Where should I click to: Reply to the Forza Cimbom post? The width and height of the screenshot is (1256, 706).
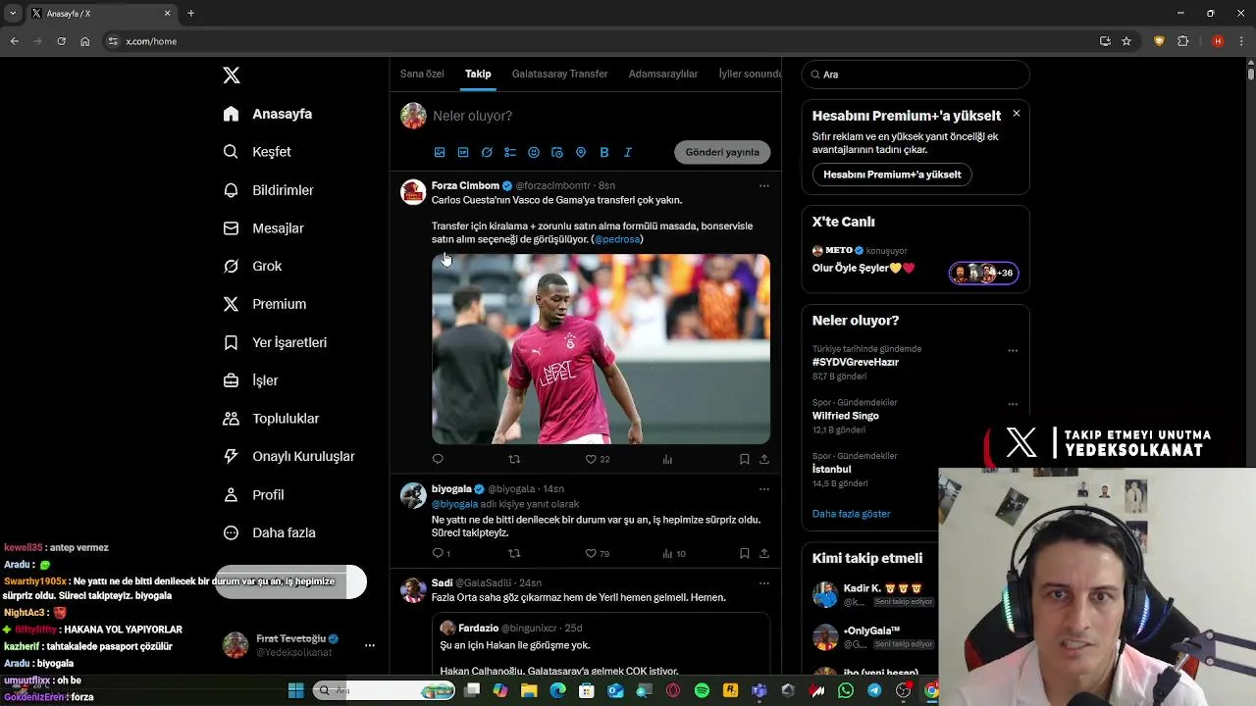438,459
